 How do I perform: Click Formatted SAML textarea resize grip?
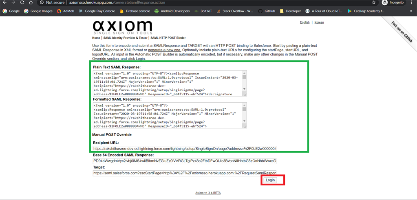coord(245,126)
